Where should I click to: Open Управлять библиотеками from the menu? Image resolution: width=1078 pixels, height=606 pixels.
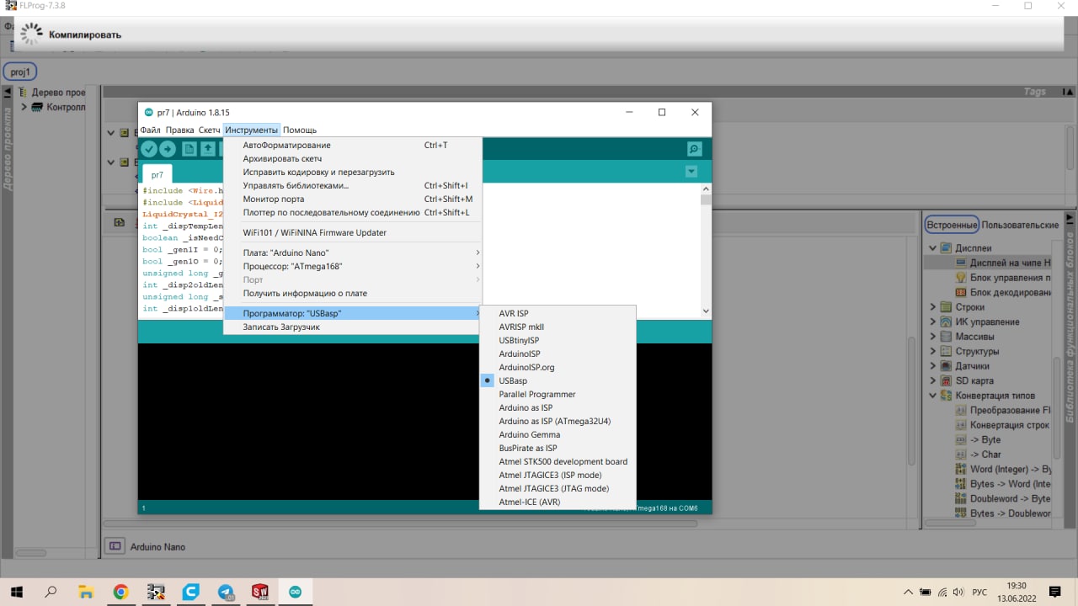[353, 185]
